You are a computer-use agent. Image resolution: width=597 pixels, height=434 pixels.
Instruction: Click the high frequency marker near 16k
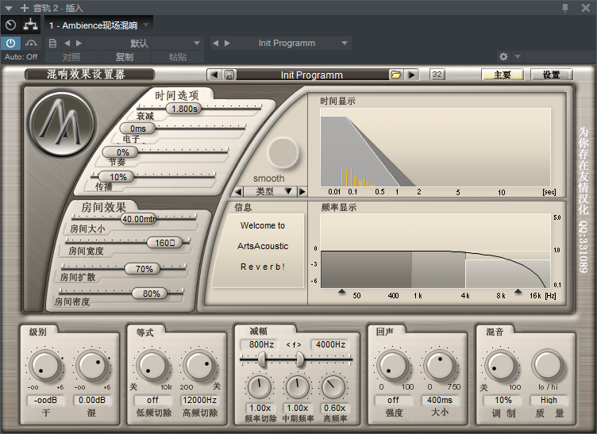pyautogui.click(x=518, y=291)
